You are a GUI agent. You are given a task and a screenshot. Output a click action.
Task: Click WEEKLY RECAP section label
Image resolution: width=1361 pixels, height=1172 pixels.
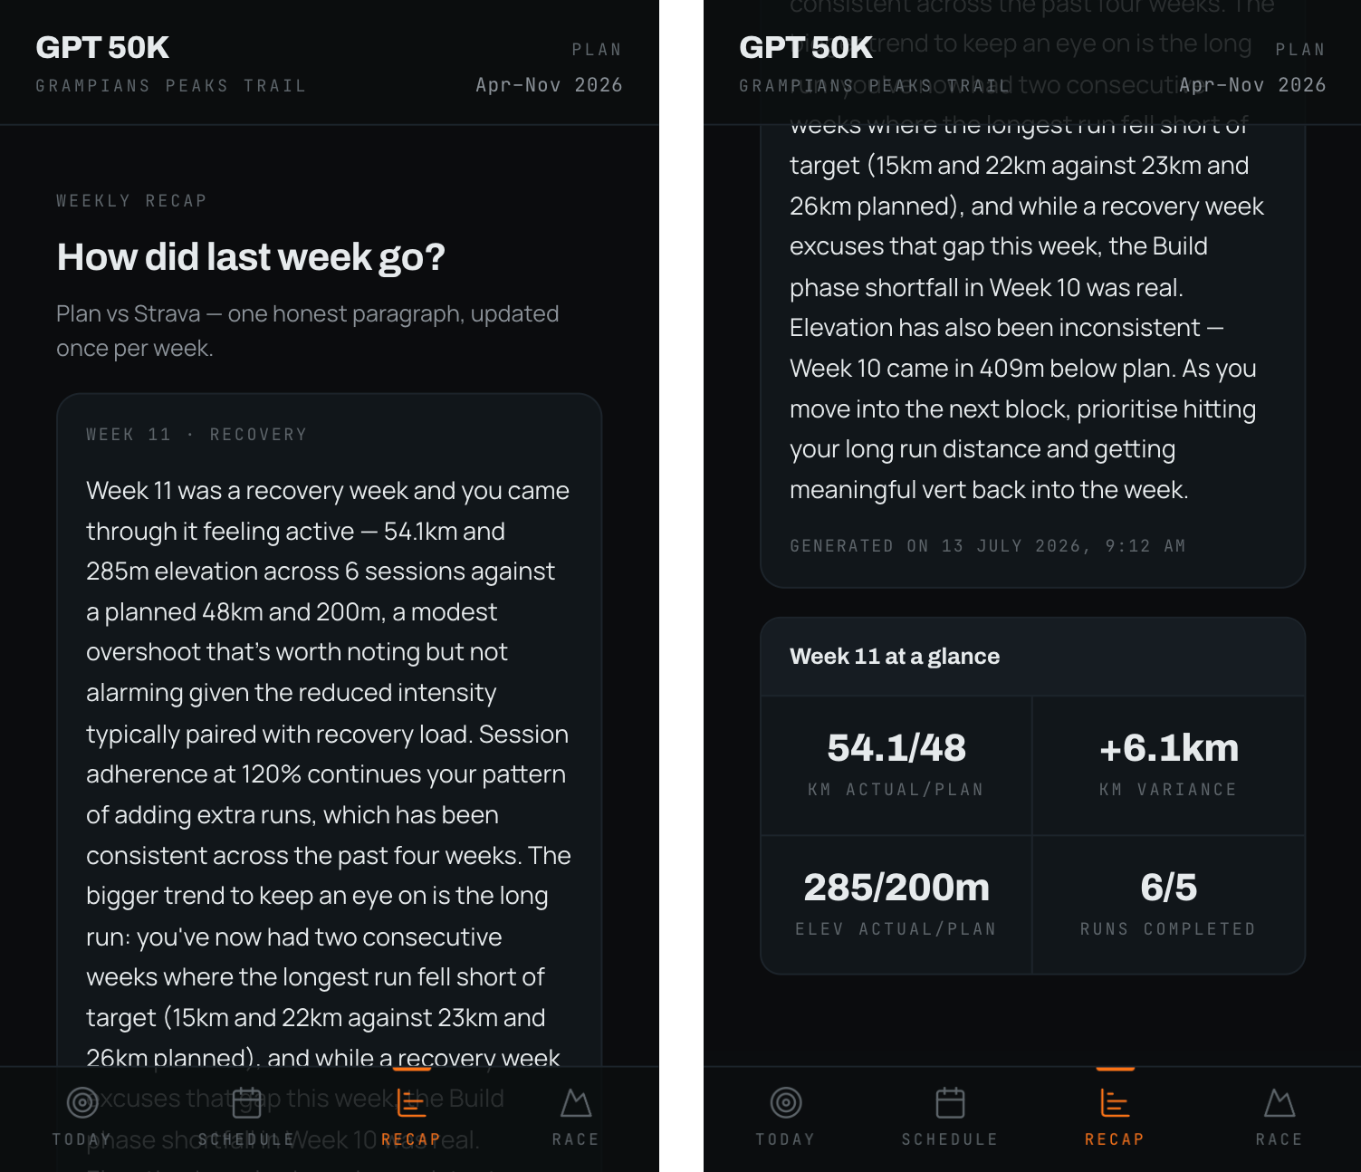pos(132,201)
